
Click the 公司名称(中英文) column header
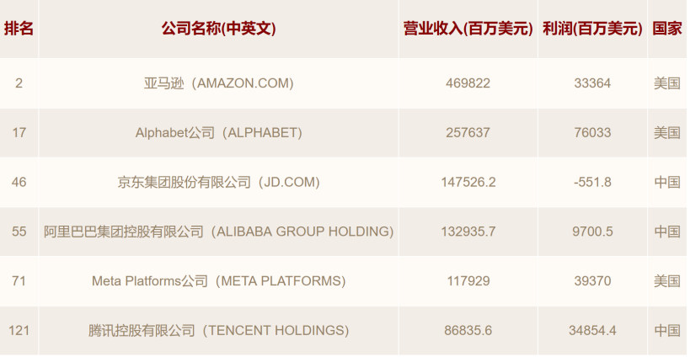218,29
